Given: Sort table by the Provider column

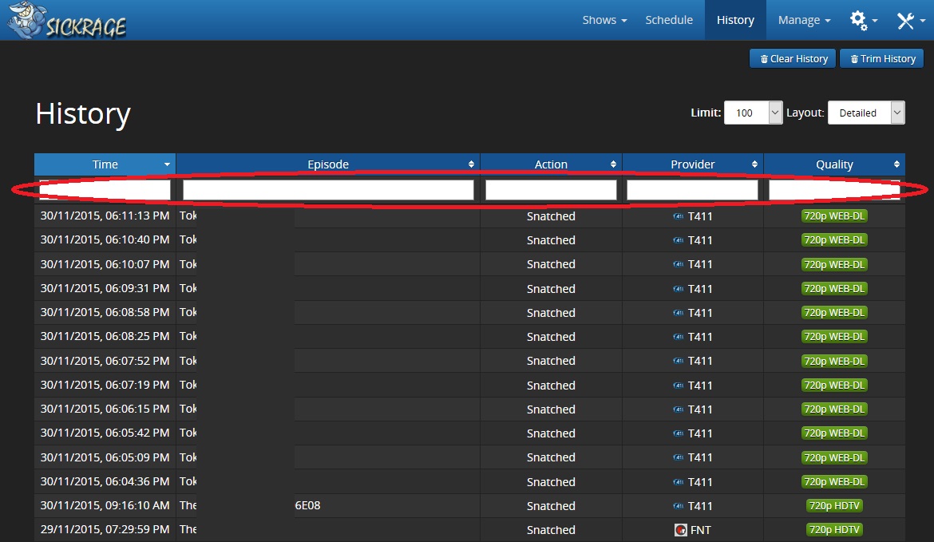Looking at the screenshot, I should [692, 164].
